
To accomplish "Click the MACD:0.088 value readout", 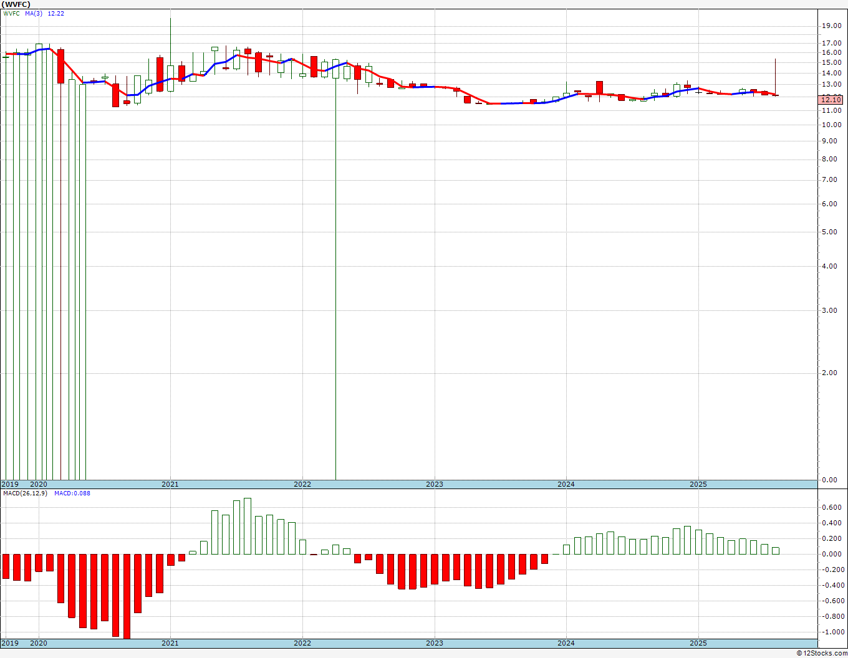I will pyautogui.click(x=72, y=493).
